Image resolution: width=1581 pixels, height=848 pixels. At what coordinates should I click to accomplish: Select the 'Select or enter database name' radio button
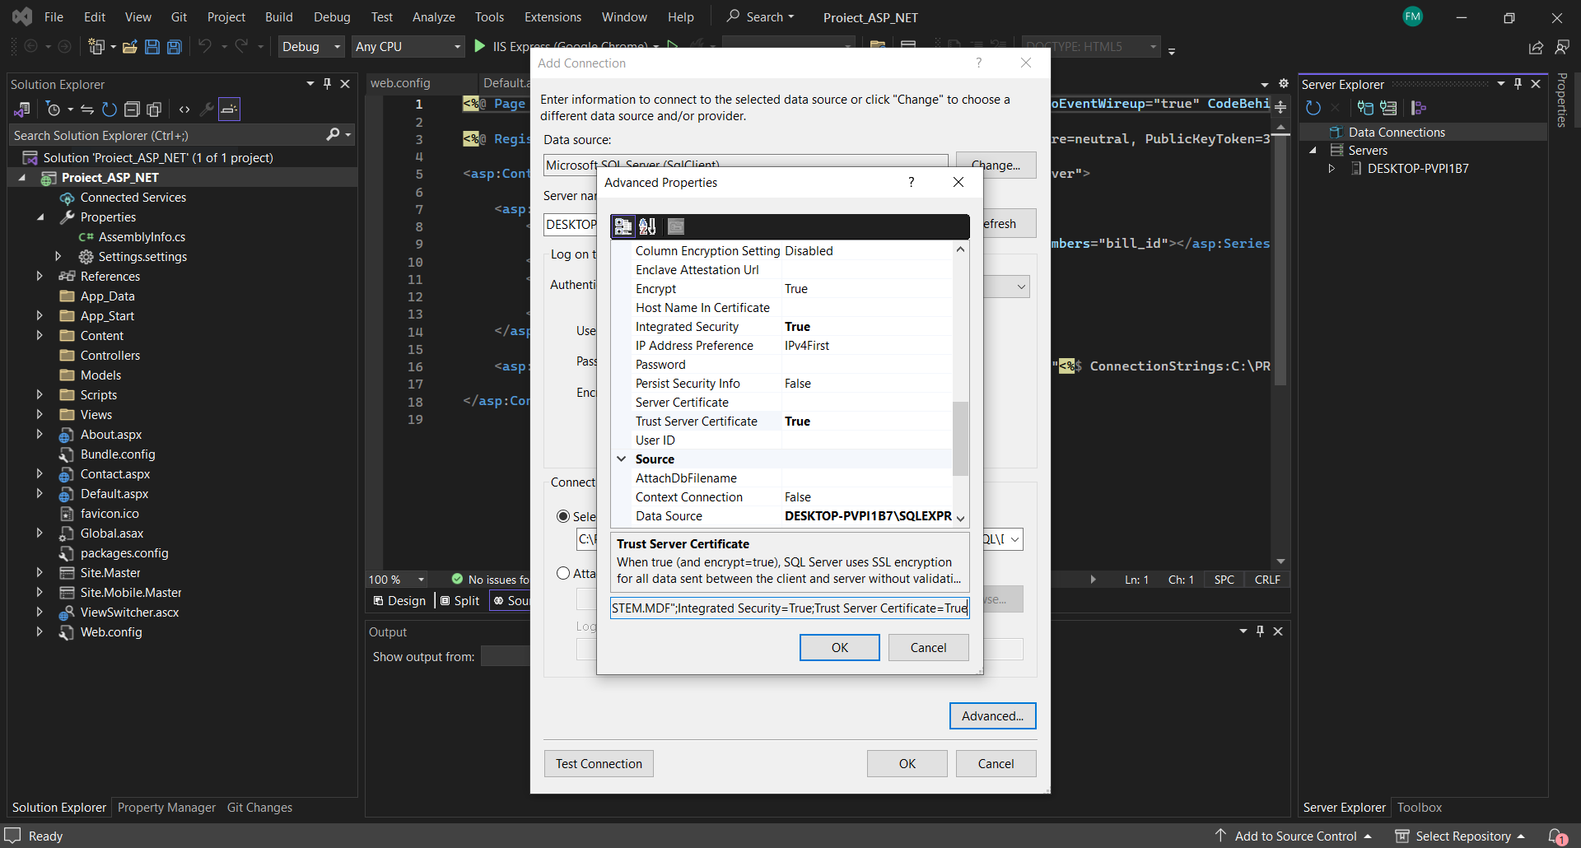pos(563,516)
